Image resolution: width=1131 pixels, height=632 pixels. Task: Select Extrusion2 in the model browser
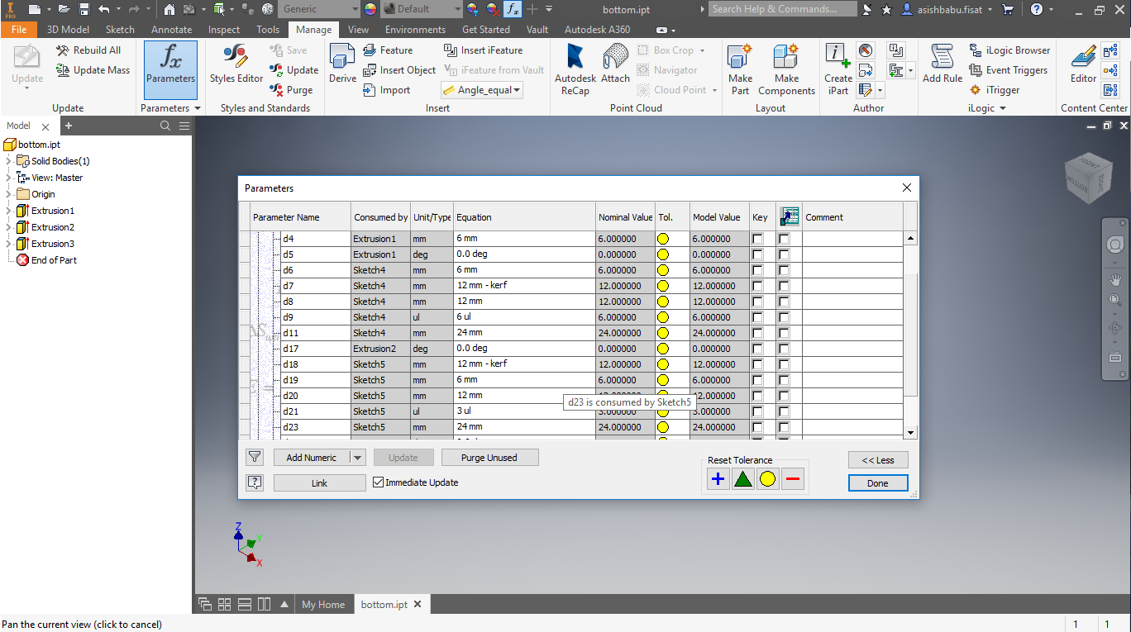(x=53, y=227)
